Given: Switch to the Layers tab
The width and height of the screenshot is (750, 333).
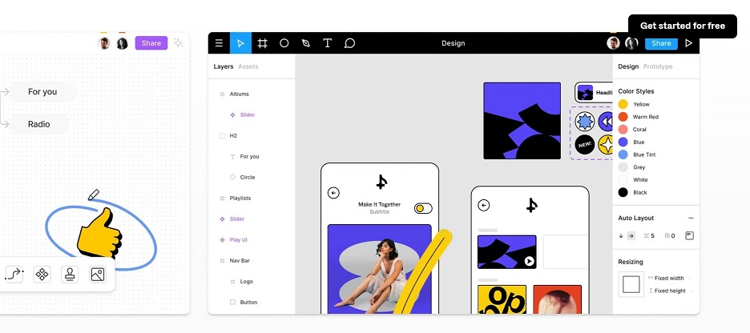Looking at the screenshot, I should [224, 66].
